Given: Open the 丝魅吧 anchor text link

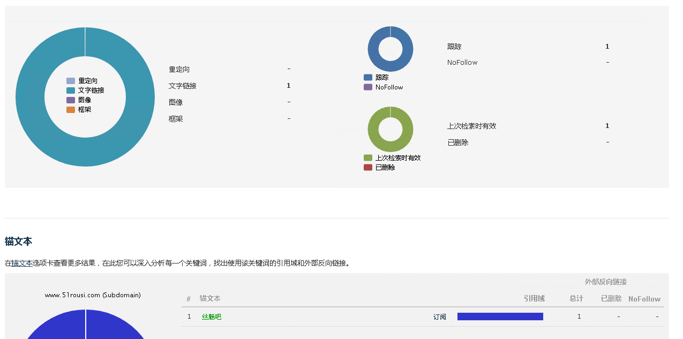Looking at the screenshot, I should point(211,317).
